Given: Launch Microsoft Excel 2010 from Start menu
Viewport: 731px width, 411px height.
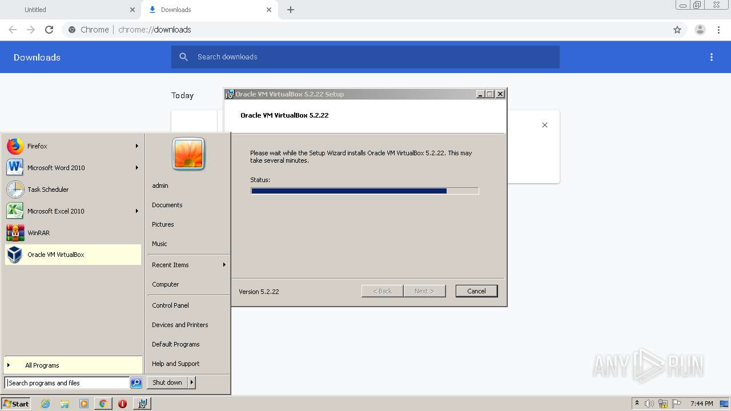Looking at the screenshot, I should click(x=73, y=211).
